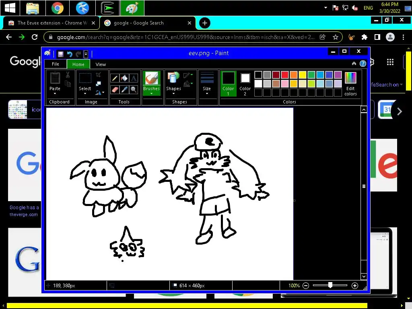
Task: Click the Chrome back arrow
Action: 9,37
